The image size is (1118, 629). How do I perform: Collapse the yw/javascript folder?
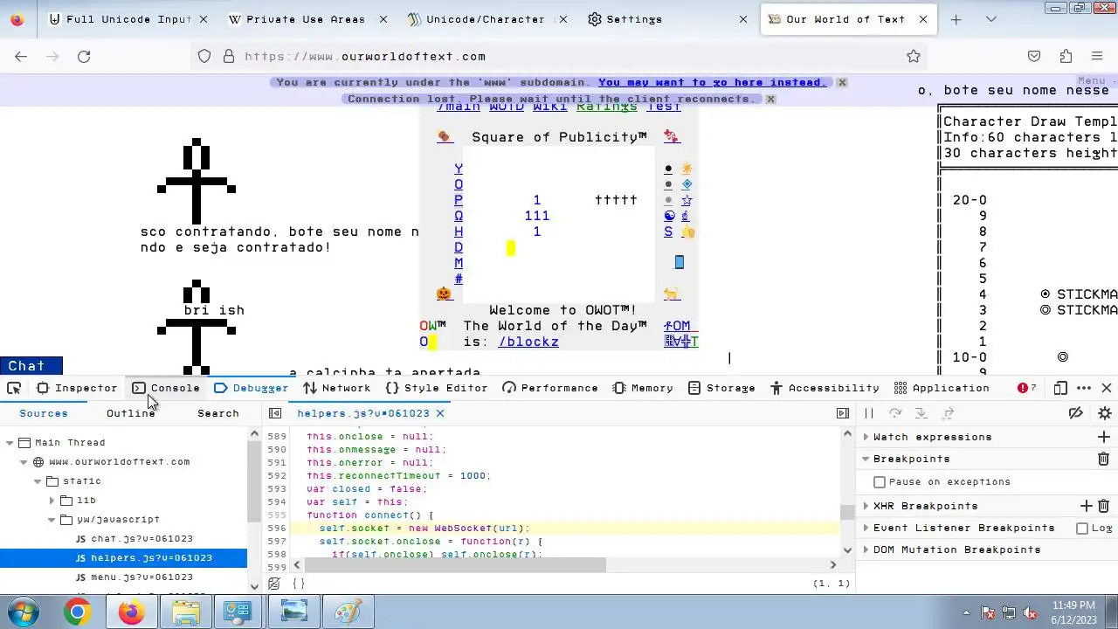click(52, 520)
